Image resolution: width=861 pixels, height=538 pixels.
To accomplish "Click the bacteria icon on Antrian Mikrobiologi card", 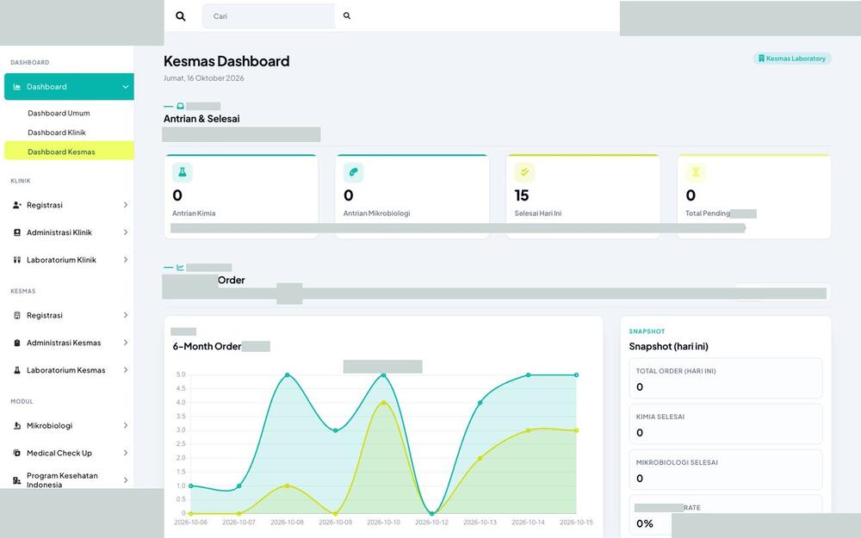I will 354,172.
